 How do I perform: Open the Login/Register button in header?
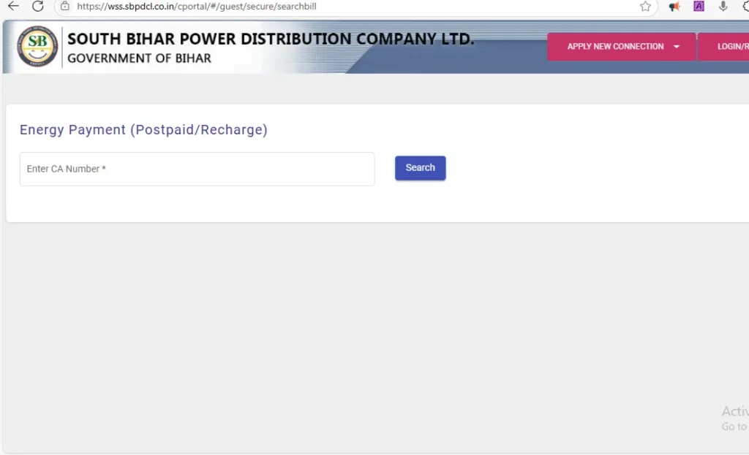point(723,46)
